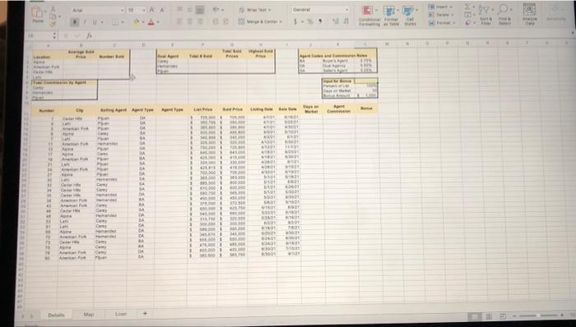The image size is (576, 327).
Task: Click the Selling Agent header cell
Action: coord(114,110)
